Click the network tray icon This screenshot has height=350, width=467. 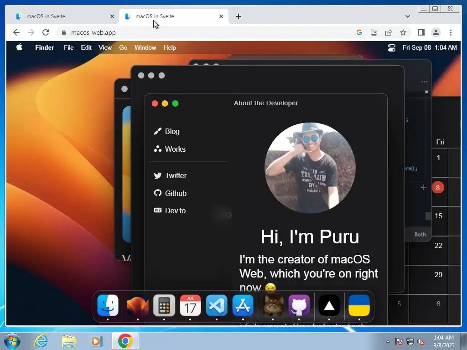point(410,342)
